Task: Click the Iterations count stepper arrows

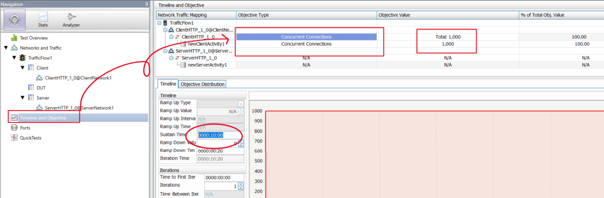Action: coord(241,186)
